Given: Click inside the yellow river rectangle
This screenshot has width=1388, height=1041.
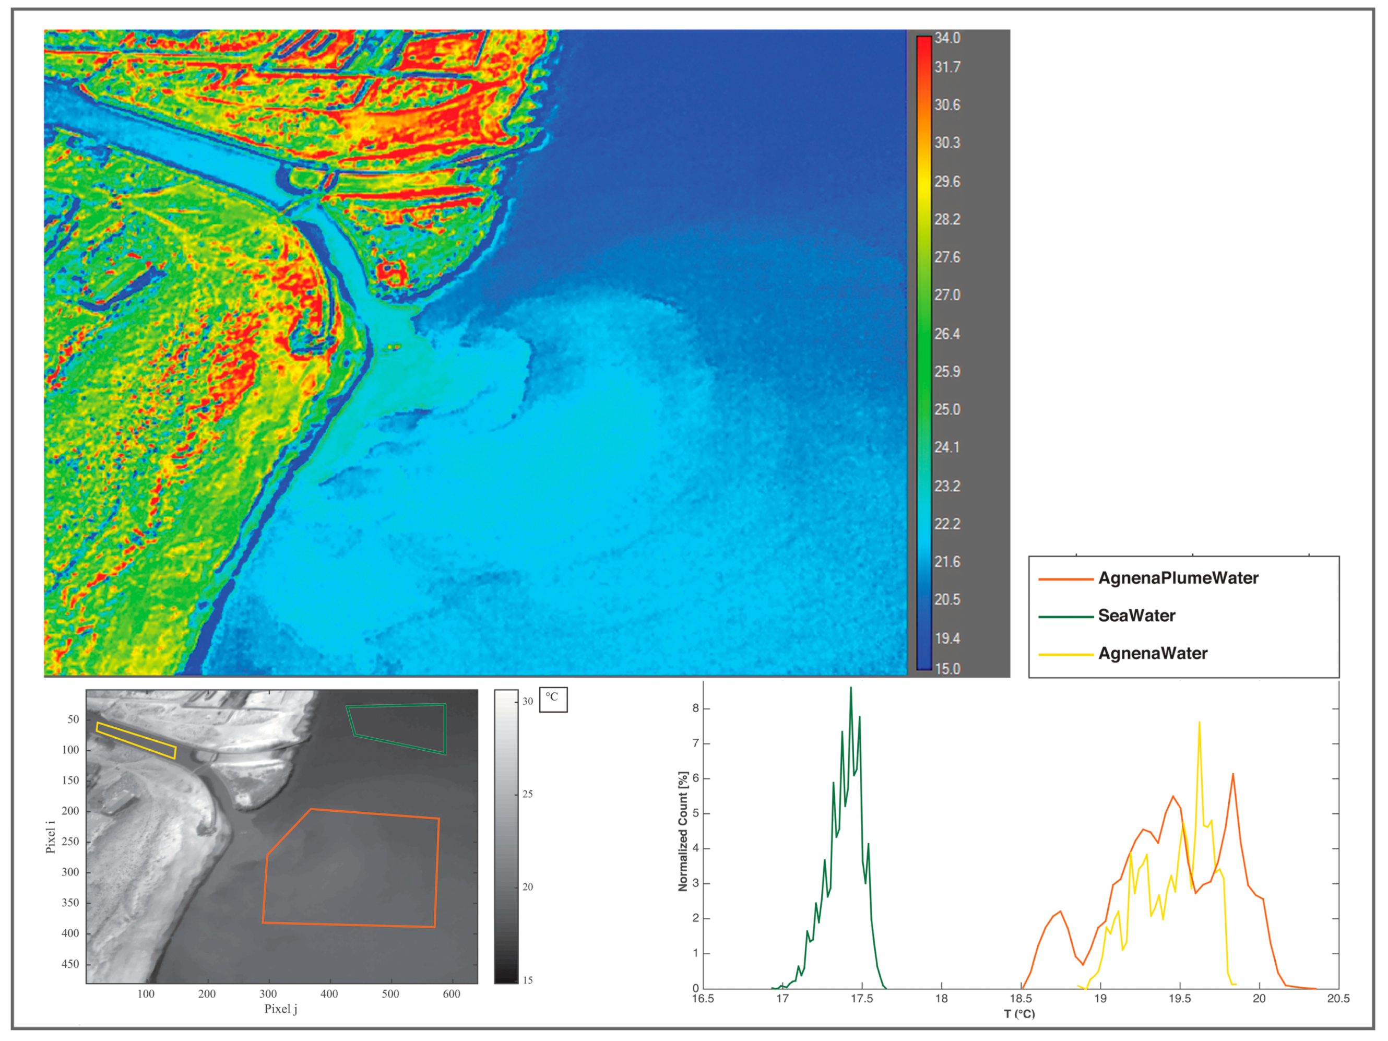Looking at the screenshot, I should point(136,740).
